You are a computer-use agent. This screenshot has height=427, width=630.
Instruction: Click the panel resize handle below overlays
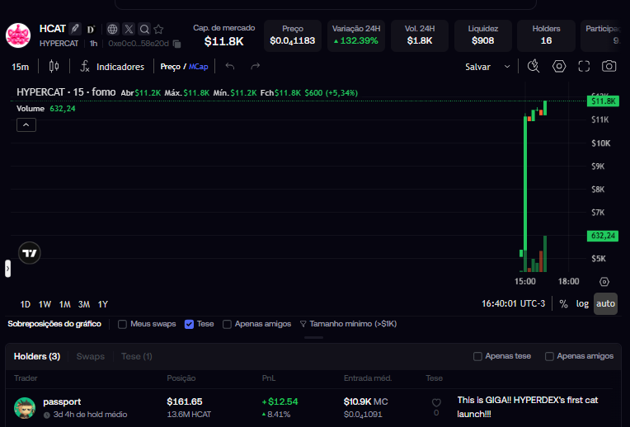pos(314,337)
